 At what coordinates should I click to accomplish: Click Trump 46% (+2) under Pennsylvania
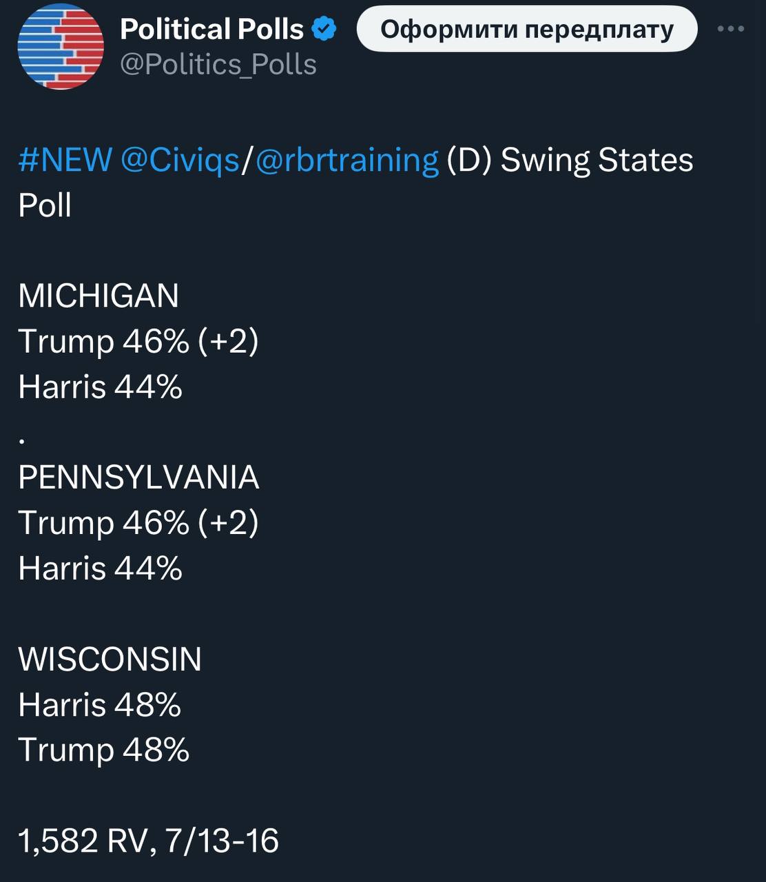pyautogui.click(x=138, y=523)
